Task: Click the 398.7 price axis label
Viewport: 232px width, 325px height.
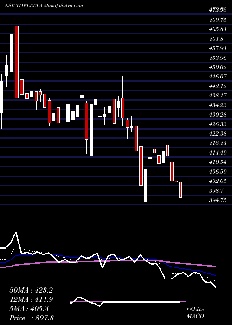Action: click(x=215, y=191)
